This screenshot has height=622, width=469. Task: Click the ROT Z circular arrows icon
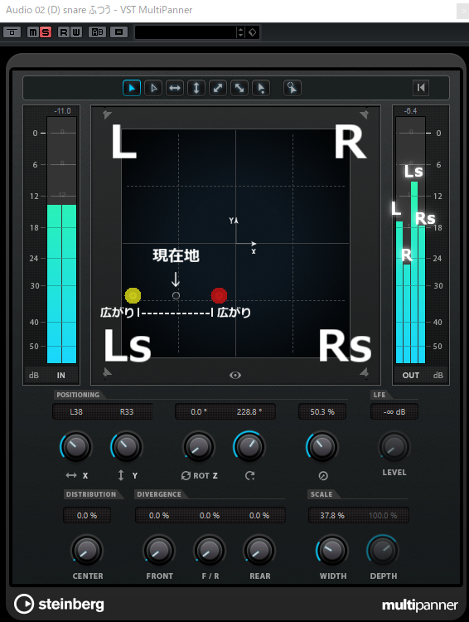pyautogui.click(x=186, y=475)
